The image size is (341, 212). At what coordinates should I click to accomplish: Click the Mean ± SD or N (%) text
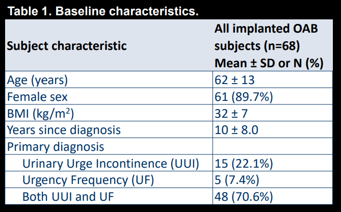pos(269,63)
